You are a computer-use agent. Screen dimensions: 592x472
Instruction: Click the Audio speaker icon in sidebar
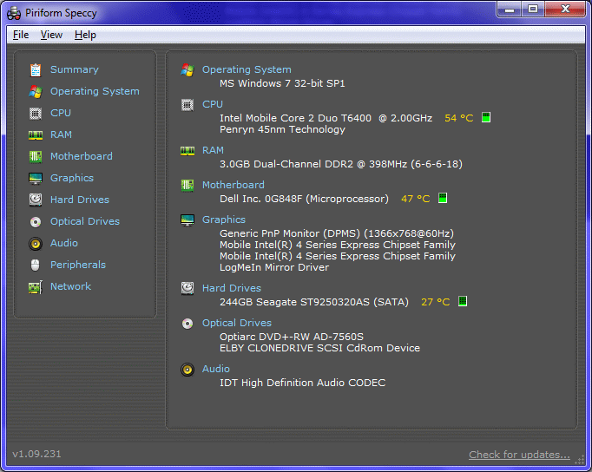coord(36,244)
